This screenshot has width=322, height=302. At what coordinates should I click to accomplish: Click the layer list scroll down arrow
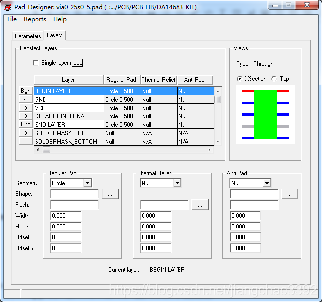point(218,141)
